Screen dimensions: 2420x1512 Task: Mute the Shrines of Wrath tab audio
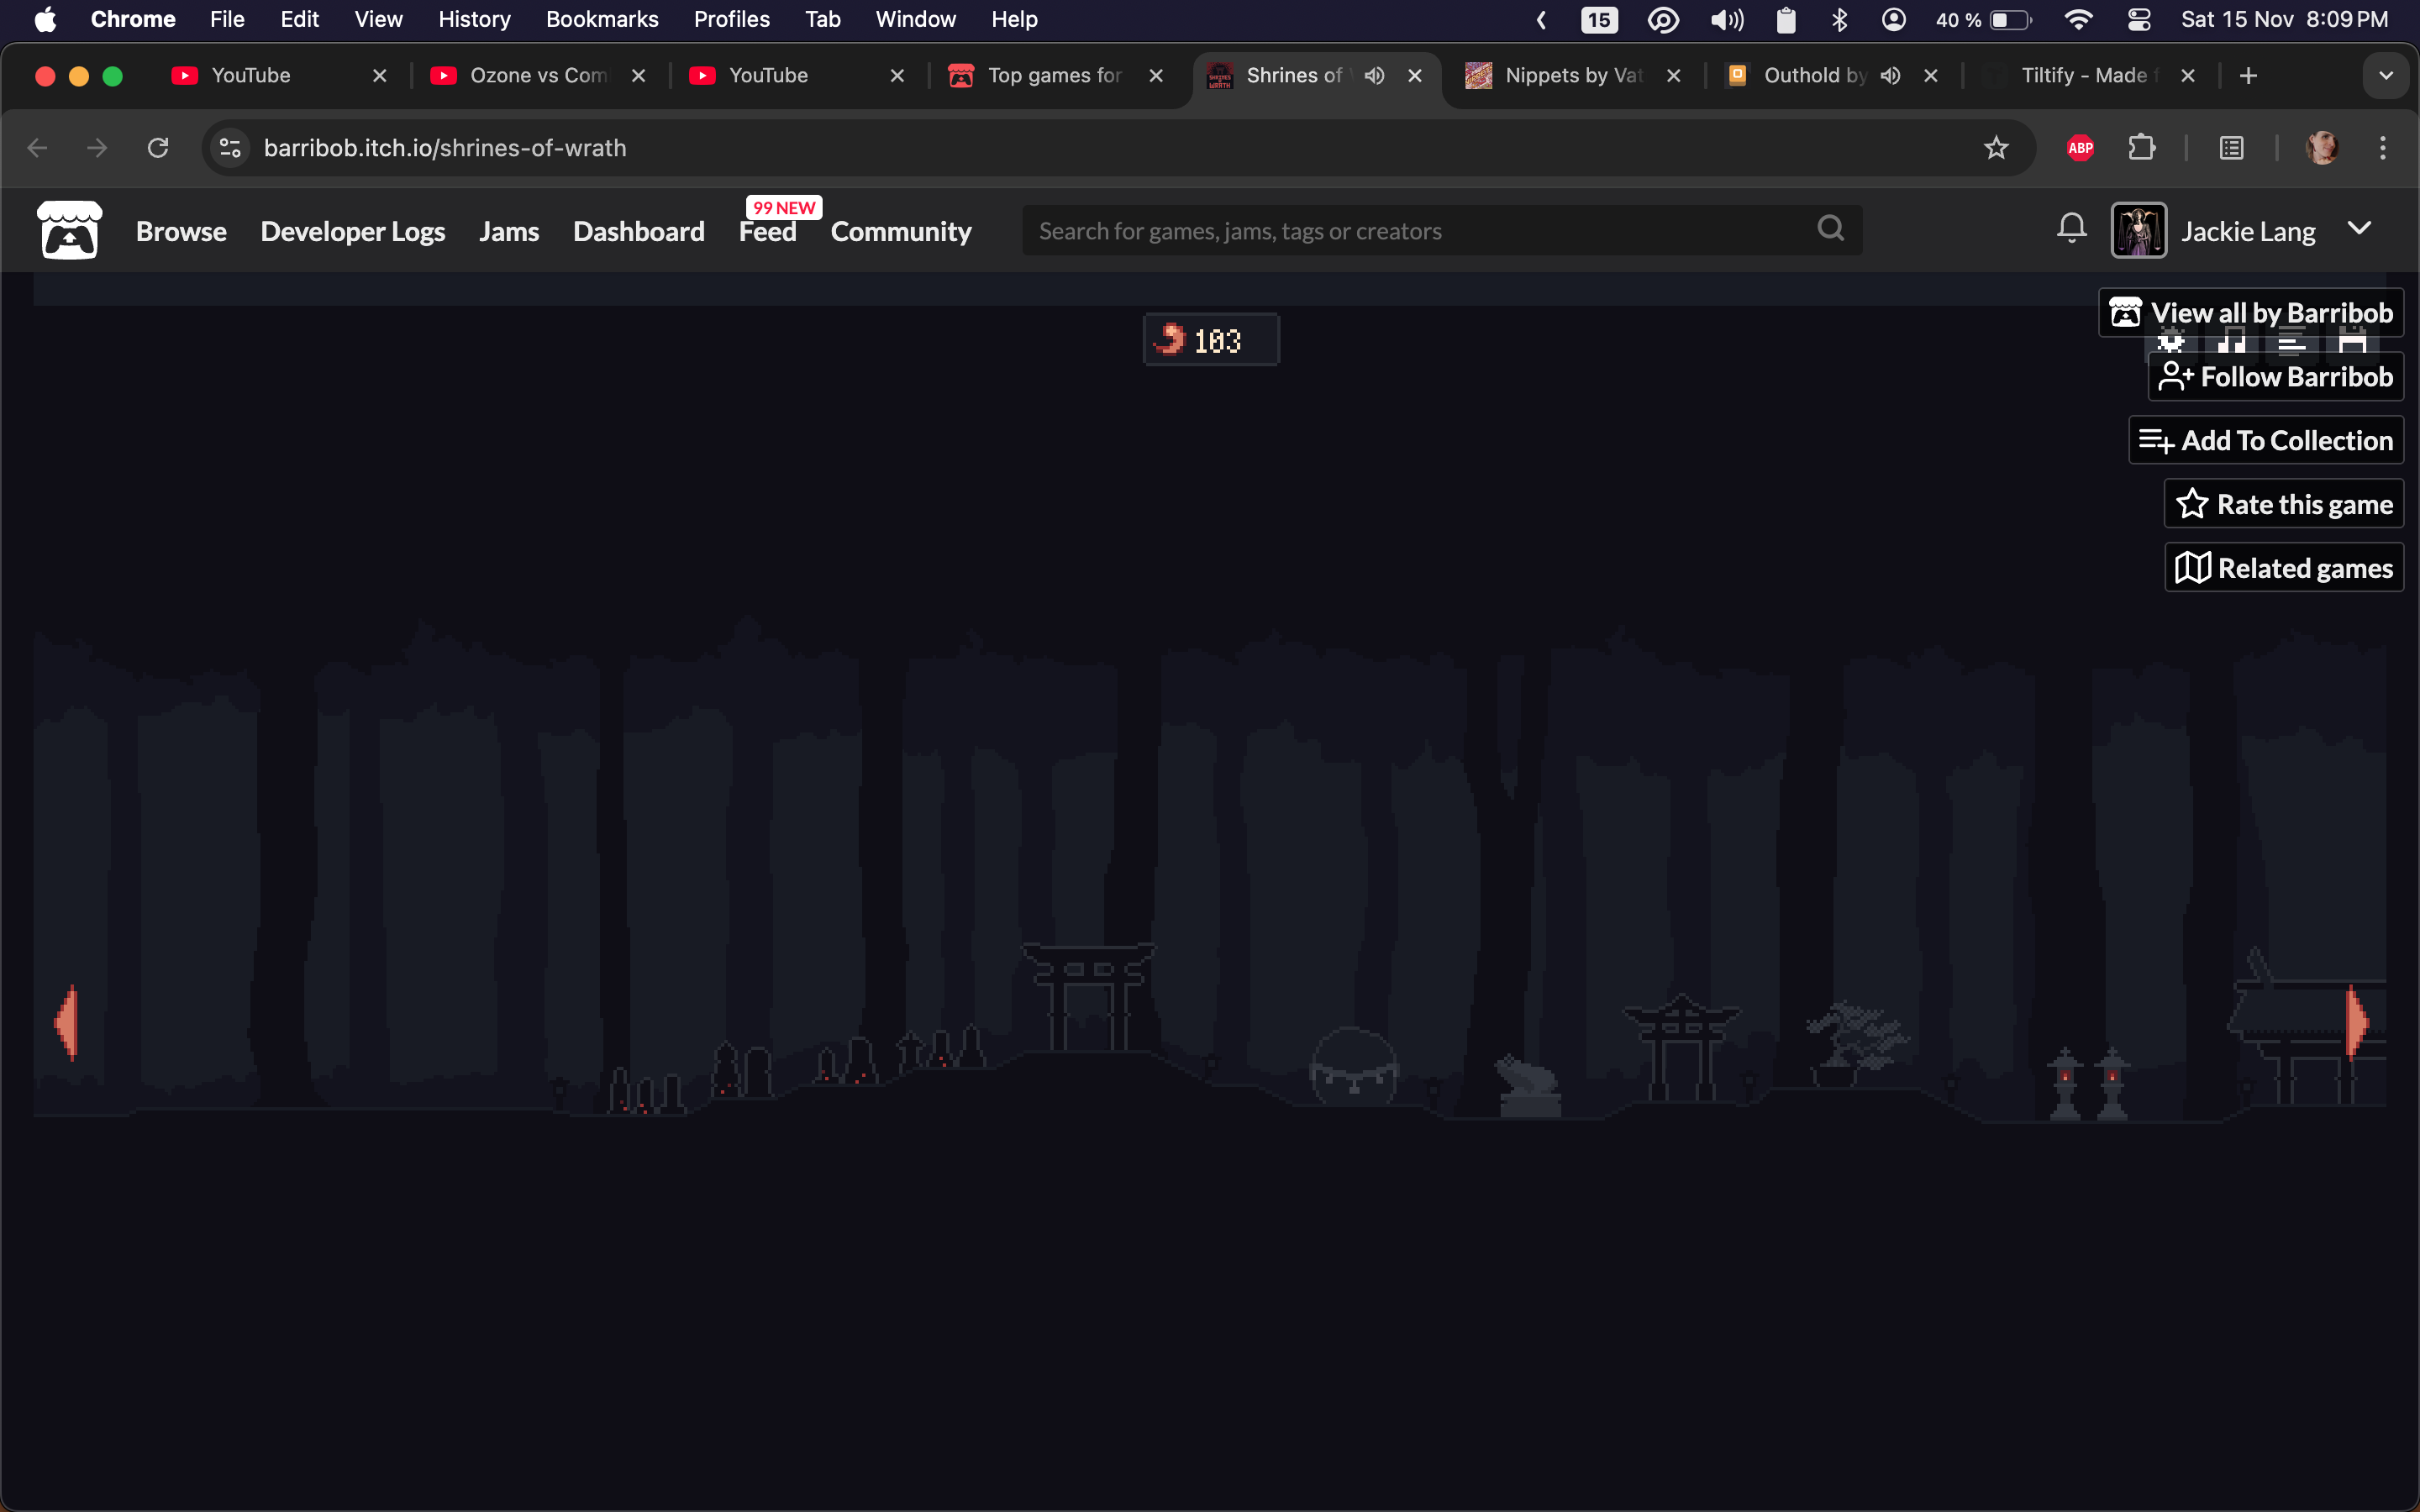point(1375,76)
